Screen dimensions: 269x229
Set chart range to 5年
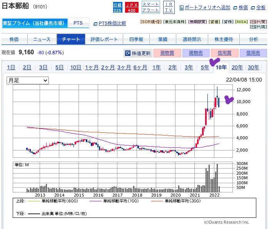205,67
